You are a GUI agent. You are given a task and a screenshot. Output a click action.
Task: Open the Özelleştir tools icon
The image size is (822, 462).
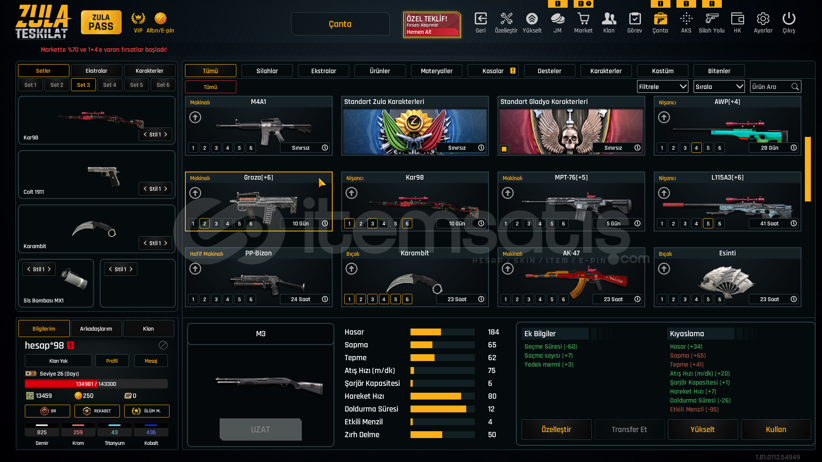(x=506, y=19)
